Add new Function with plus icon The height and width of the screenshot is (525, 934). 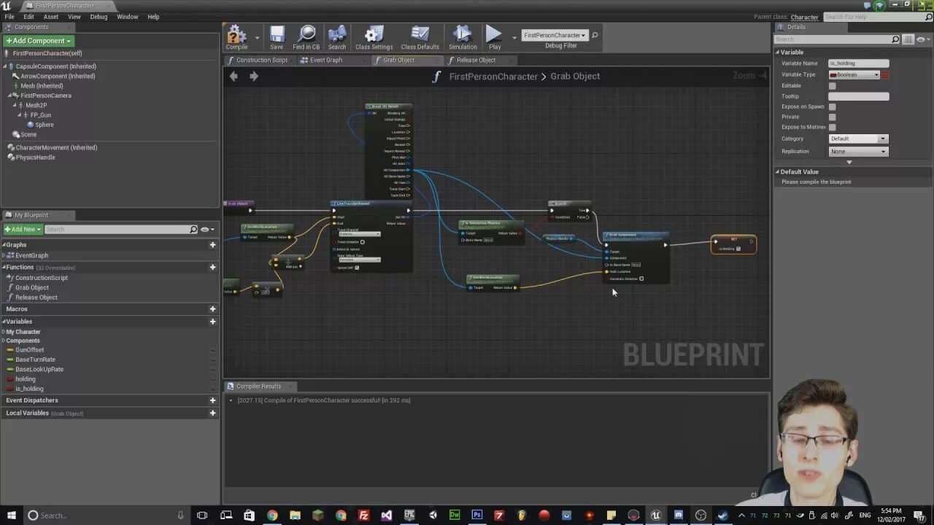point(212,267)
